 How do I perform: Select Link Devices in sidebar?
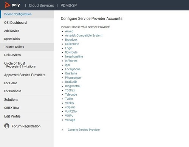coord(12,55)
